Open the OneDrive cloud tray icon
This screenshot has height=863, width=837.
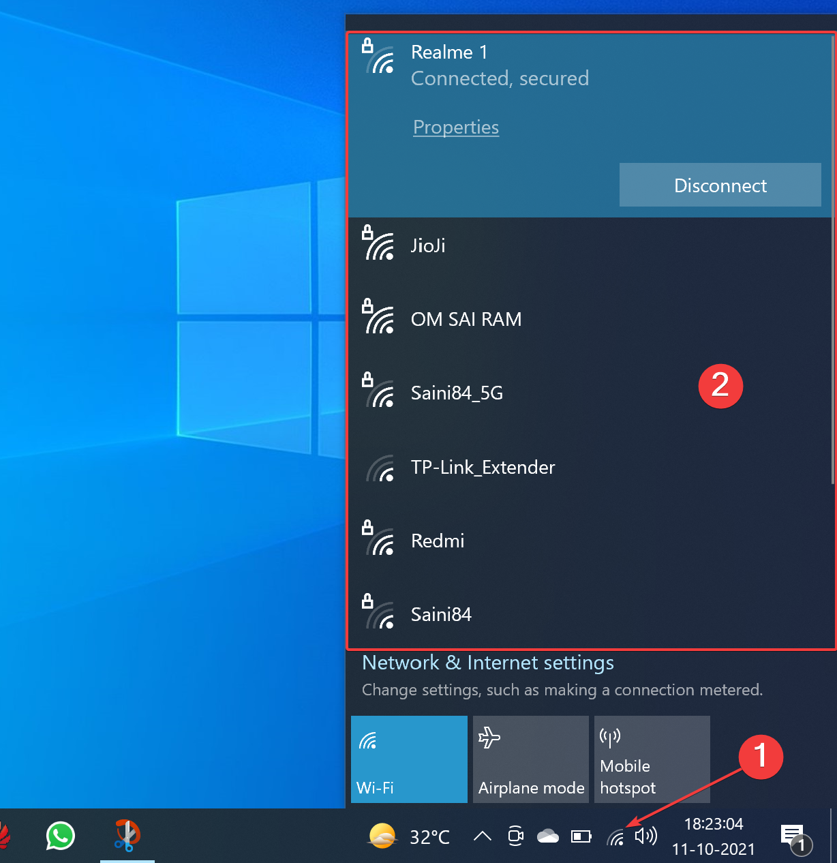pyautogui.click(x=548, y=836)
